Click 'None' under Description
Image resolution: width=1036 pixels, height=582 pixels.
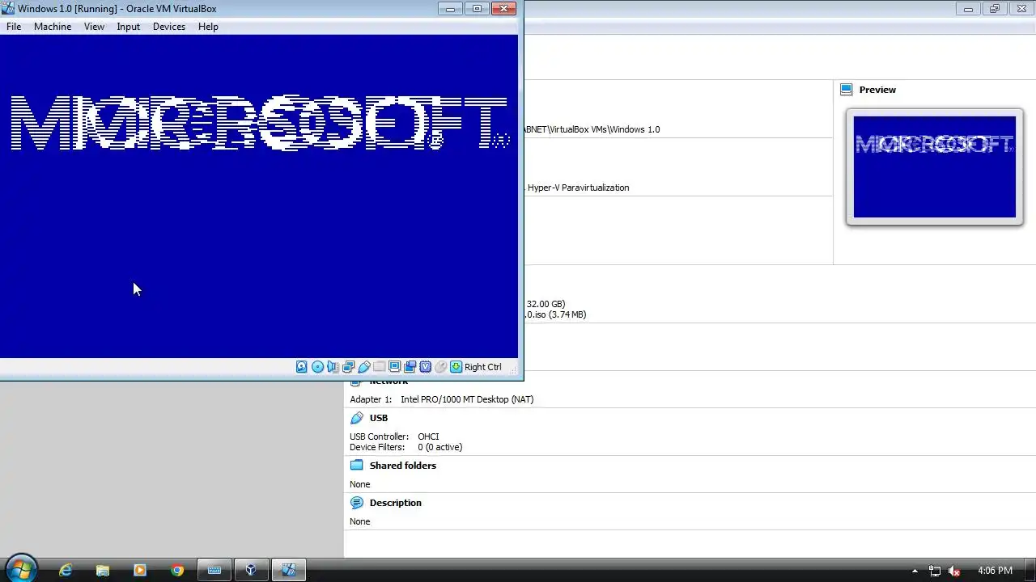pos(360,521)
